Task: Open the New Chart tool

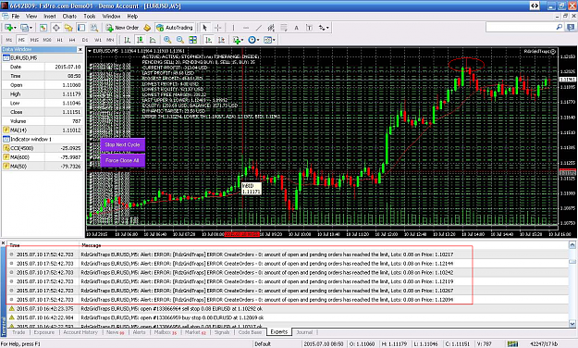Action: [x=8, y=28]
